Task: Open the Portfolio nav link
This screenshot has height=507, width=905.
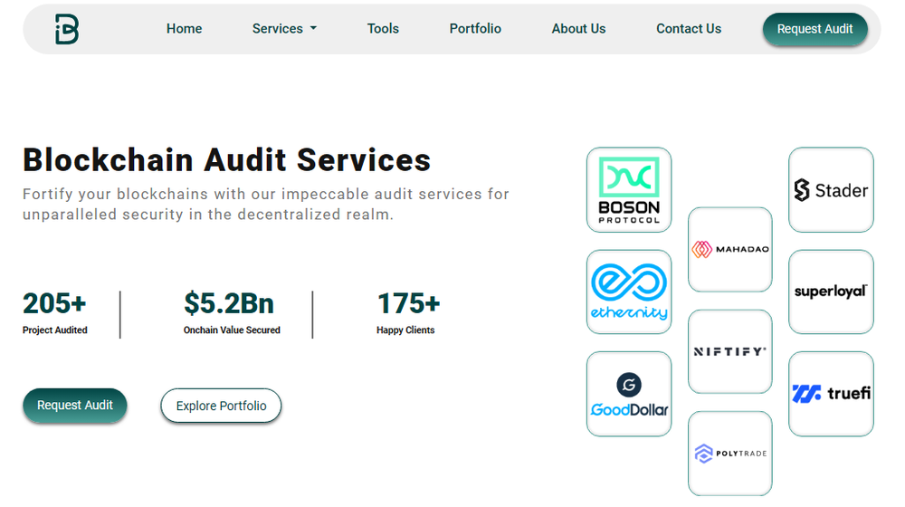Action: coord(475,29)
